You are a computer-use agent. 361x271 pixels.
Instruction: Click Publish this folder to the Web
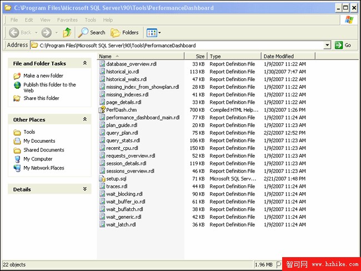tap(49, 88)
